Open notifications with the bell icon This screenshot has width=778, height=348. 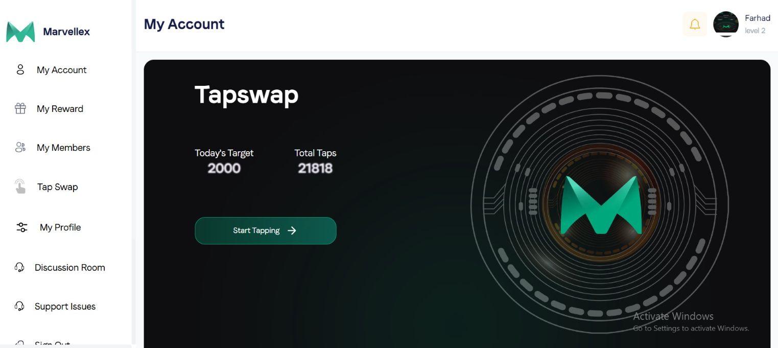pos(695,24)
